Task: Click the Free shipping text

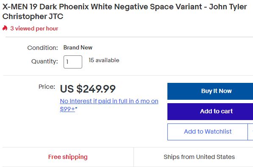Action: (68, 157)
